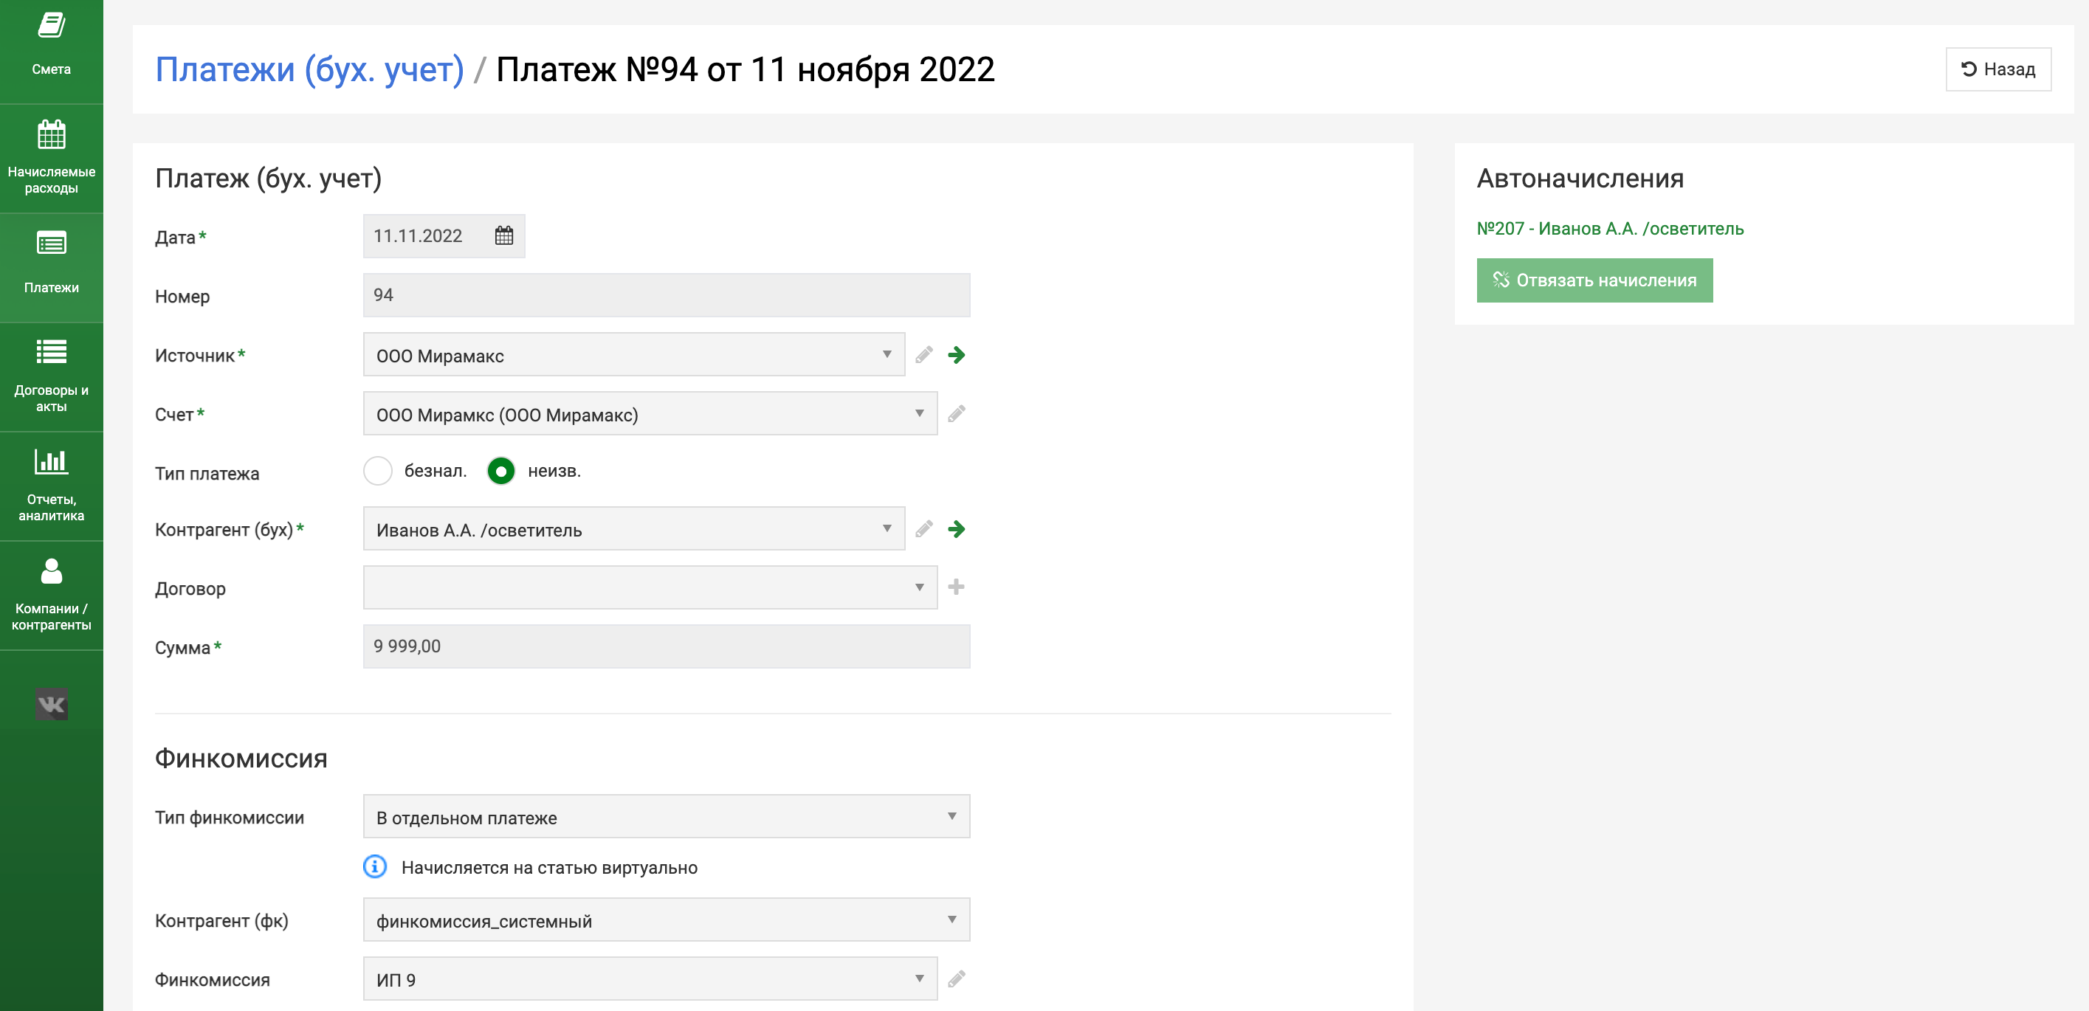Open the Контрагент (бух) dropdown showing Иванов А.А.
This screenshot has height=1011, width=2089.
633,528
